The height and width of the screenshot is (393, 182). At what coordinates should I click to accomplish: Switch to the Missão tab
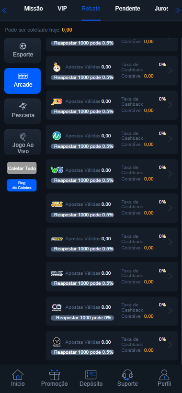pos(34,9)
